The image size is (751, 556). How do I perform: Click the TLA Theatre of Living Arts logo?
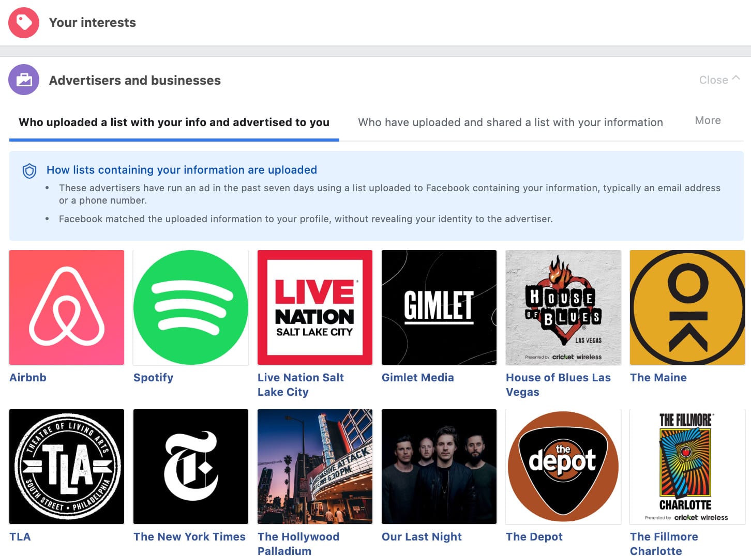pyautogui.click(x=67, y=467)
